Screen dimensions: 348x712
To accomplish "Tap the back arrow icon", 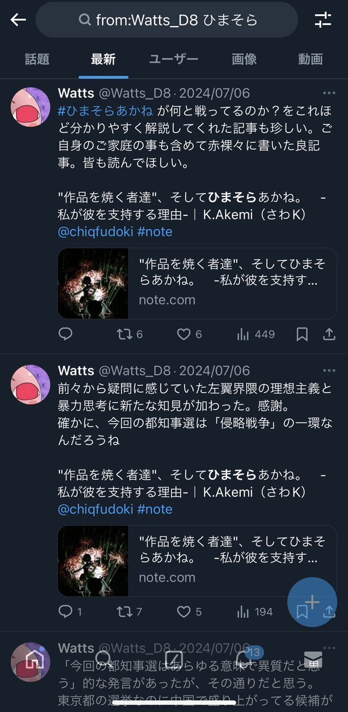I will [18, 20].
